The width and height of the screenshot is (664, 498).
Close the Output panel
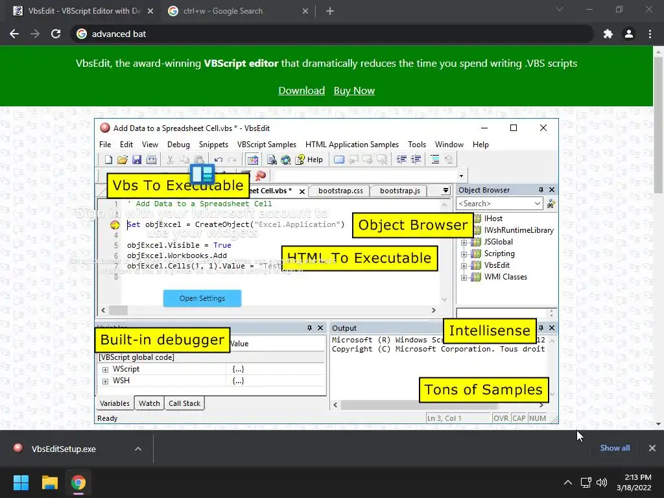pos(552,327)
